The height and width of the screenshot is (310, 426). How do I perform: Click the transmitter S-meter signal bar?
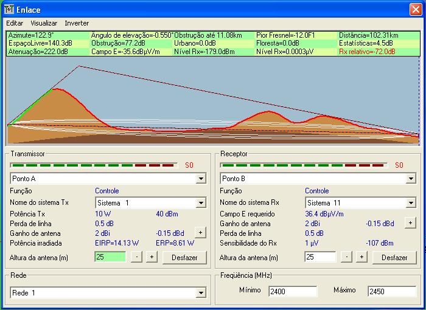tap(93, 165)
